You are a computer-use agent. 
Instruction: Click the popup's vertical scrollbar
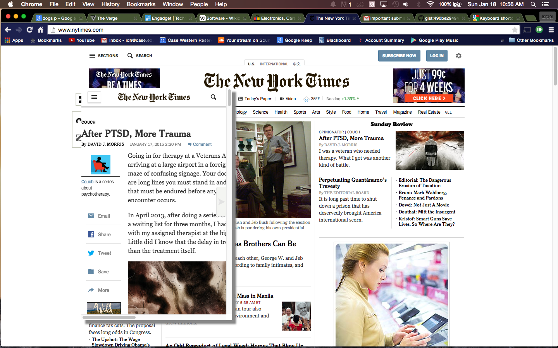click(x=229, y=97)
